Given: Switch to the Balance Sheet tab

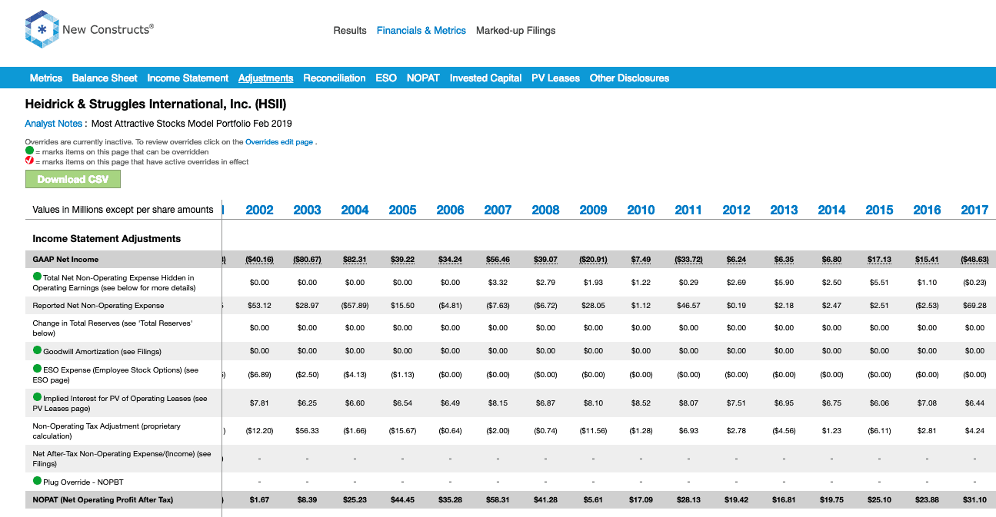Looking at the screenshot, I should point(105,78).
